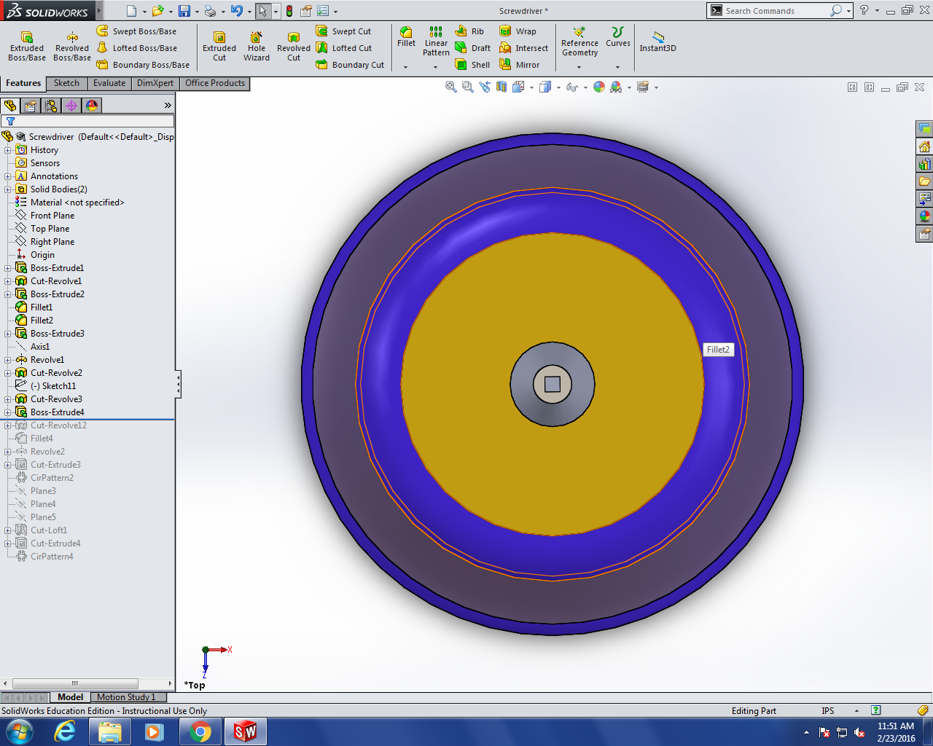Launch Google Chrome from the taskbar
This screenshot has height=746, width=933.
(x=200, y=731)
